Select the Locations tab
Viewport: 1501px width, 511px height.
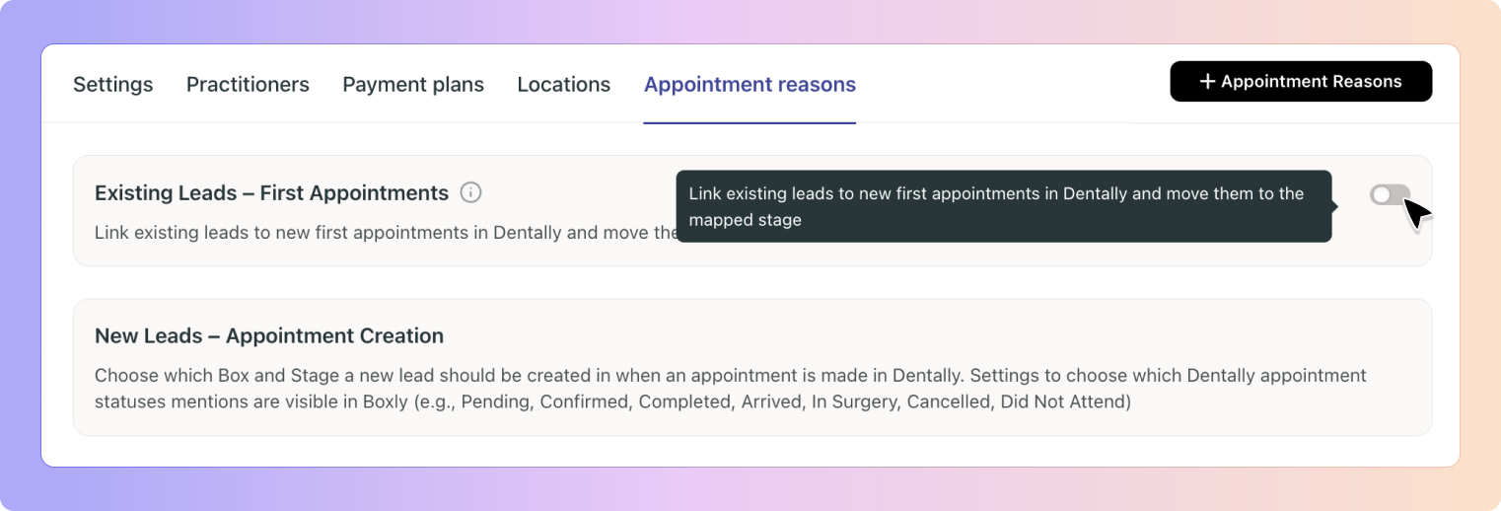click(x=563, y=85)
